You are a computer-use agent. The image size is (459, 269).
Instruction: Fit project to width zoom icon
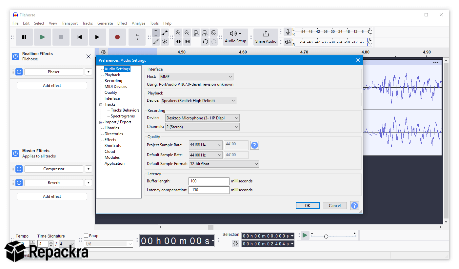205,33
